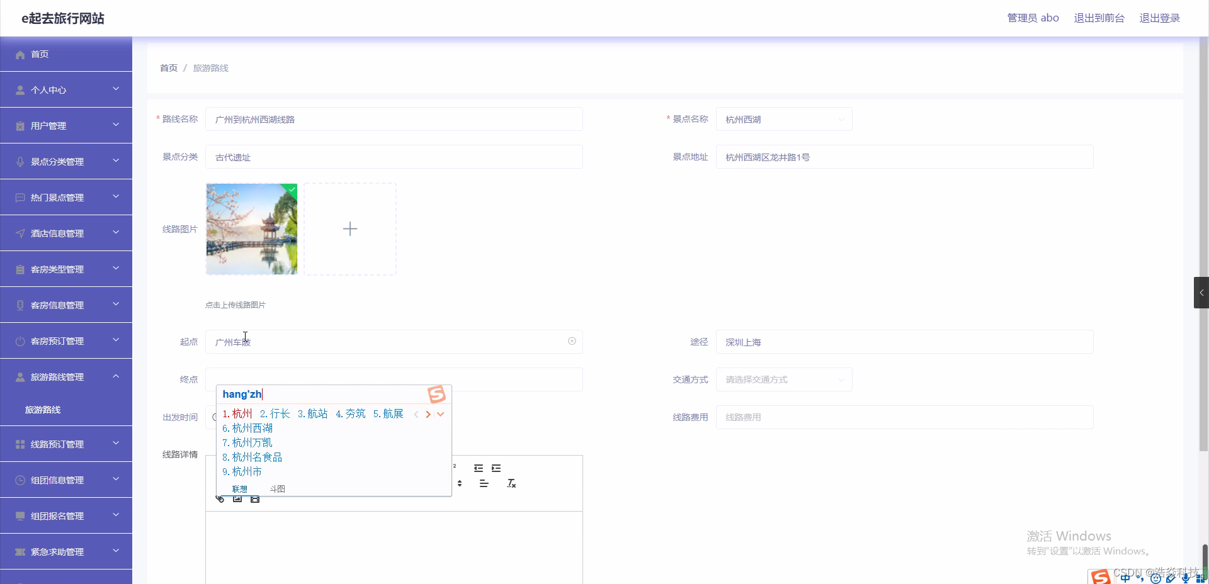
Task: Open Sogou emoji panel in the input toolbar
Action: click(x=1154, y=580)
